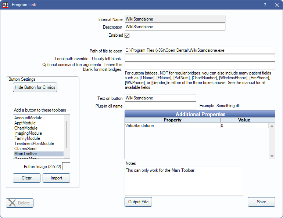This screenshot has height=218, width=283.
Task: Choose ImagingModule from toolbar list
Action: (x=28, y=133)
